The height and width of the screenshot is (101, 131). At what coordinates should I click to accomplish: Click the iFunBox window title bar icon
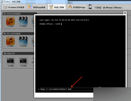pyautogui.click(x=2, y=2)
